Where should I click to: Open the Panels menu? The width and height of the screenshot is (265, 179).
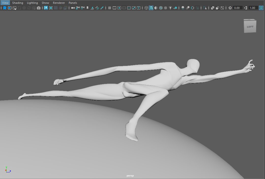(x=73, y=3)
